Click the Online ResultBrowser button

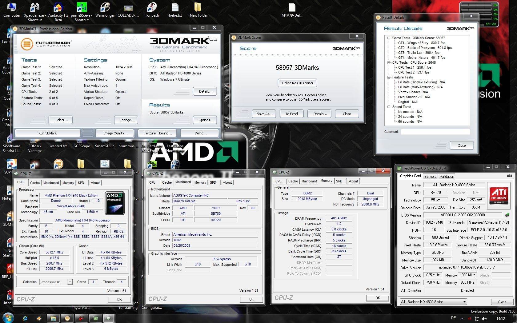pyautogui.click(x=297, y=83)
